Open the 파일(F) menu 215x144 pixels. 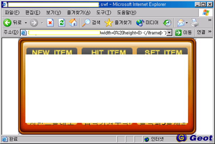coord(12,13)
